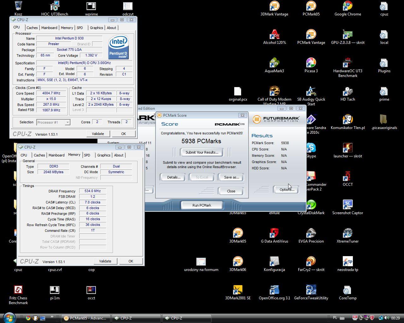Open Fritz Chess Benchmark icon

point(18,295)
